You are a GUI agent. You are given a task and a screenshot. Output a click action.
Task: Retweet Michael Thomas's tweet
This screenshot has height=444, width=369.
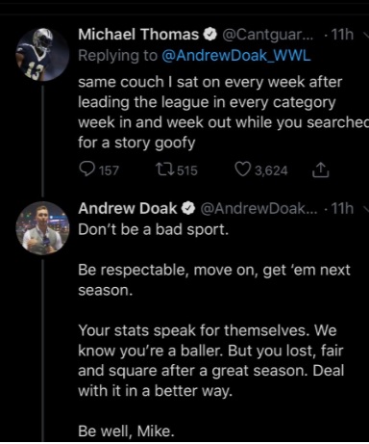click(x=164, y=170)
